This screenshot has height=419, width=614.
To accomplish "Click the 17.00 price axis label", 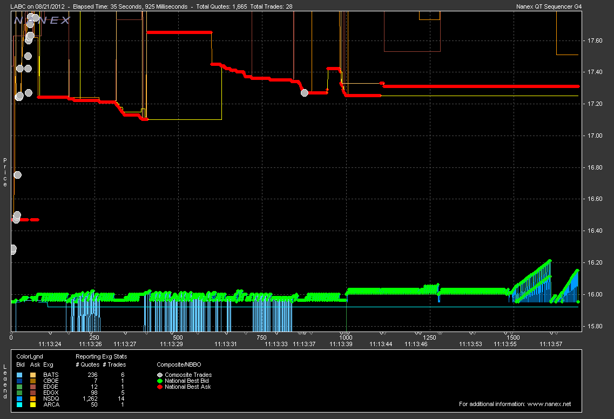I will point(595,136).
